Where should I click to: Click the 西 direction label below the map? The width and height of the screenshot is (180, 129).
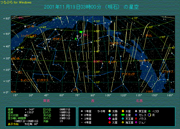coord(93,101)
